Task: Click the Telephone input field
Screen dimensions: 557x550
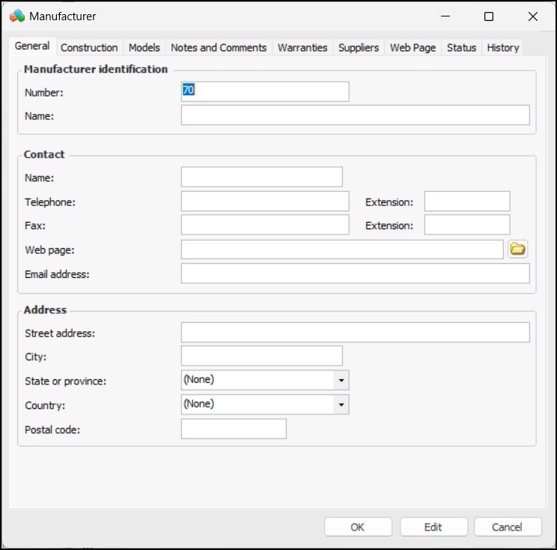Action: [x=265, y=202]
